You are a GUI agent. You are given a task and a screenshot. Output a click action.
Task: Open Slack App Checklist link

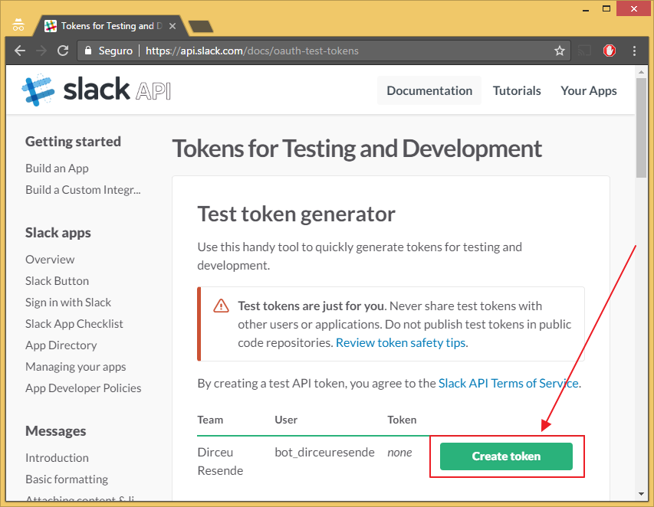click(74, 324)
